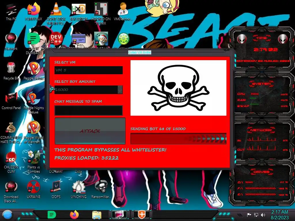Open the LimeWire lime desktop icon
The width and height of the screenshot is (295, 221).
click(123, 39)
